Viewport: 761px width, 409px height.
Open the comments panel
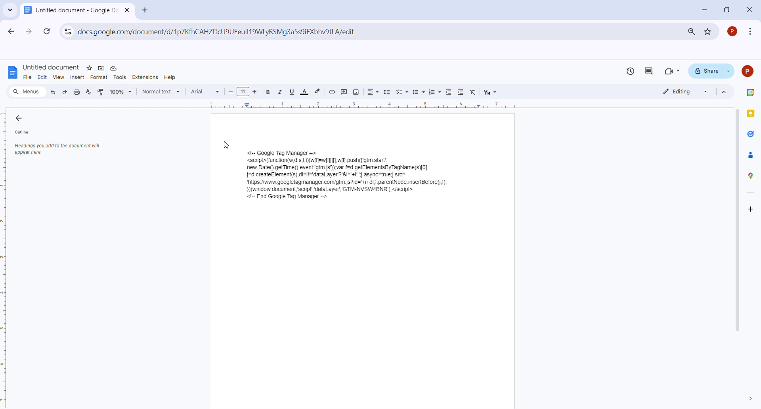click(649, 72)
